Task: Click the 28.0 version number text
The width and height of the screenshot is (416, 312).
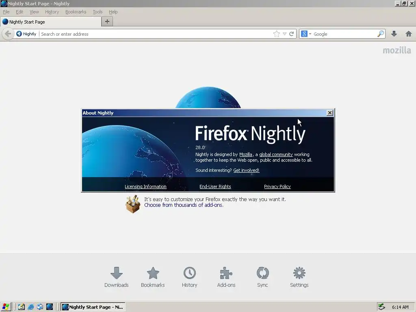Action: (200, 147)
